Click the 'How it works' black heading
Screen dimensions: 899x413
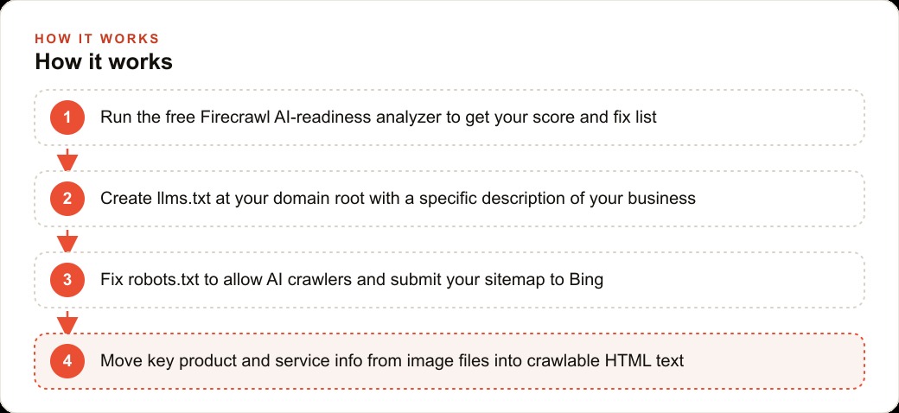pyautogui.click(x=104, y=62)
